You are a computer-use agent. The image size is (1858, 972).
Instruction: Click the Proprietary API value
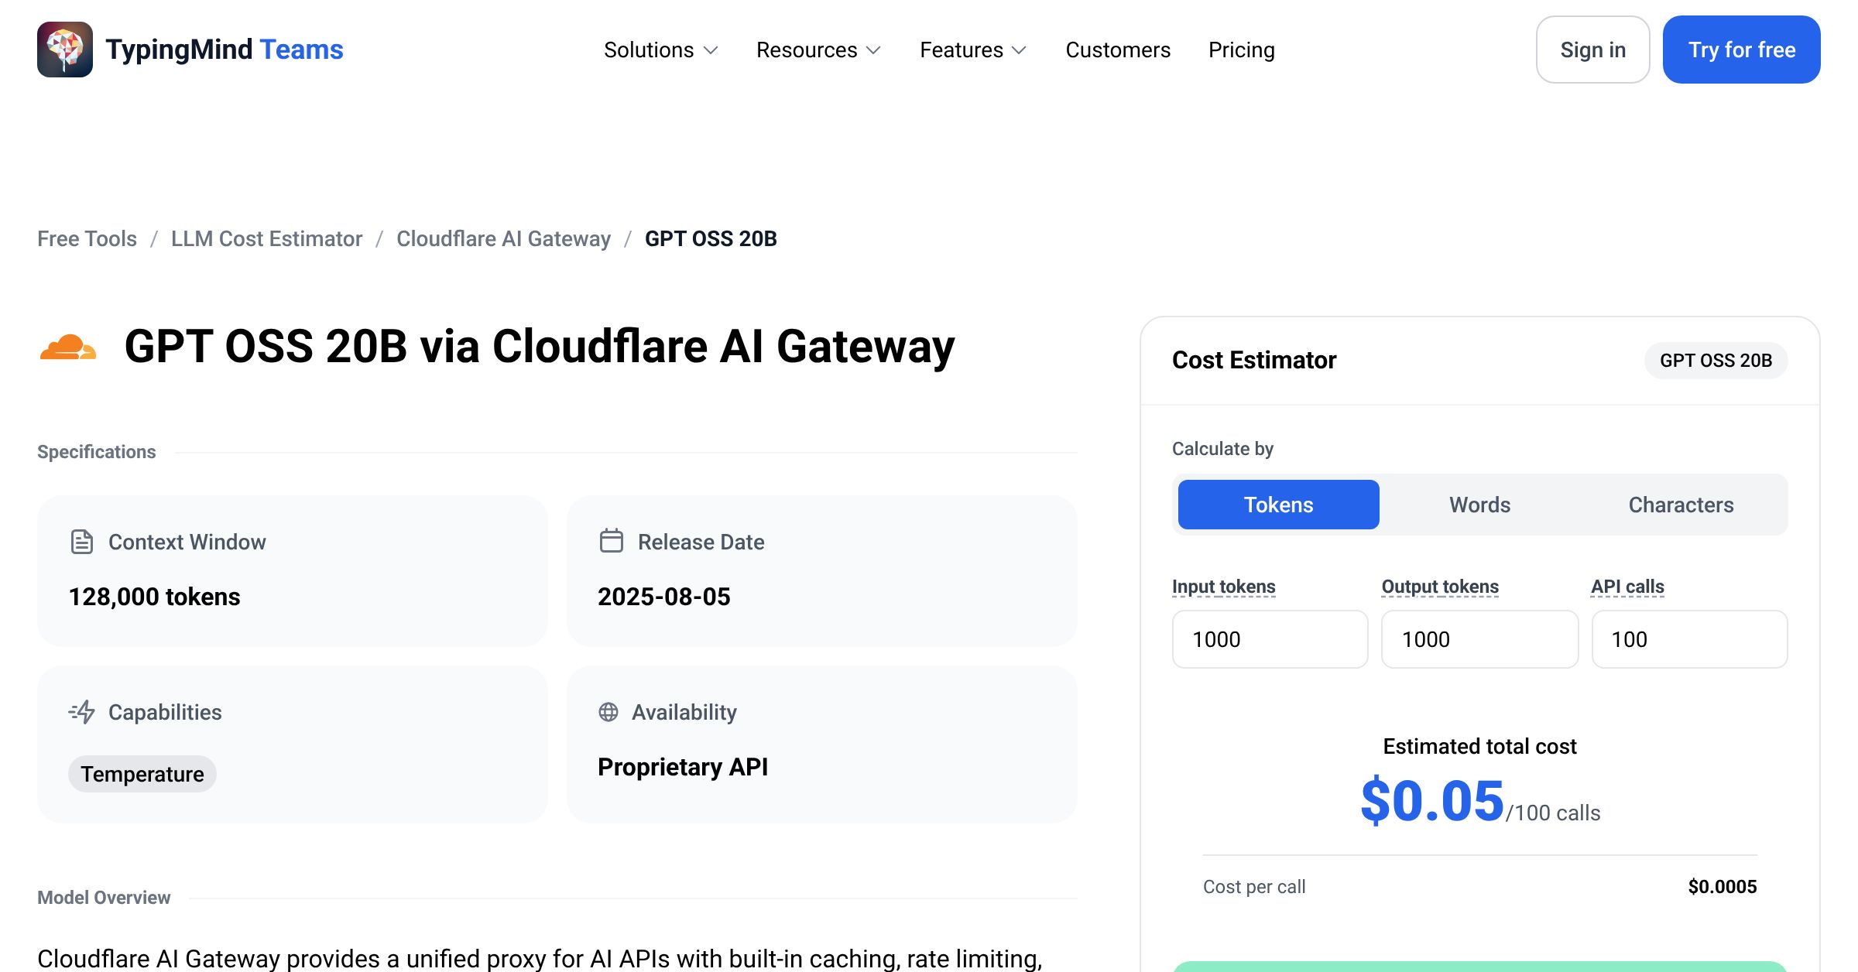[683, 767]
